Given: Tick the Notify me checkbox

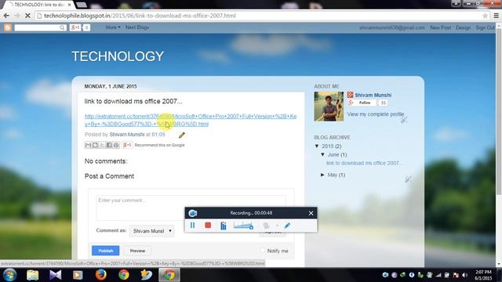Looking at the screenshot, I should click(x=263, y=251).
